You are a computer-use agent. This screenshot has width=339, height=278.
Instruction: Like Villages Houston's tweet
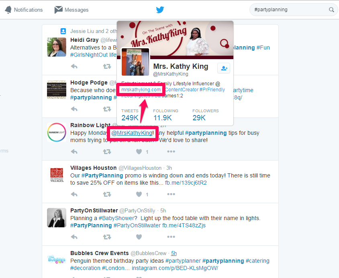click(139, 194)
